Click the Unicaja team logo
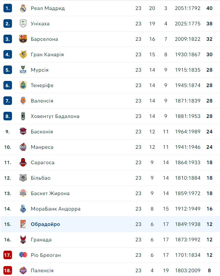Image resolution: width=220 pixels, height=276 pixels. pyautogui.click(x=23, y=24)
